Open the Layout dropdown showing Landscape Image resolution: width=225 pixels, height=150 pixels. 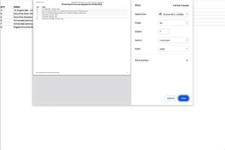pyautogui.click(x=173, y=40)
